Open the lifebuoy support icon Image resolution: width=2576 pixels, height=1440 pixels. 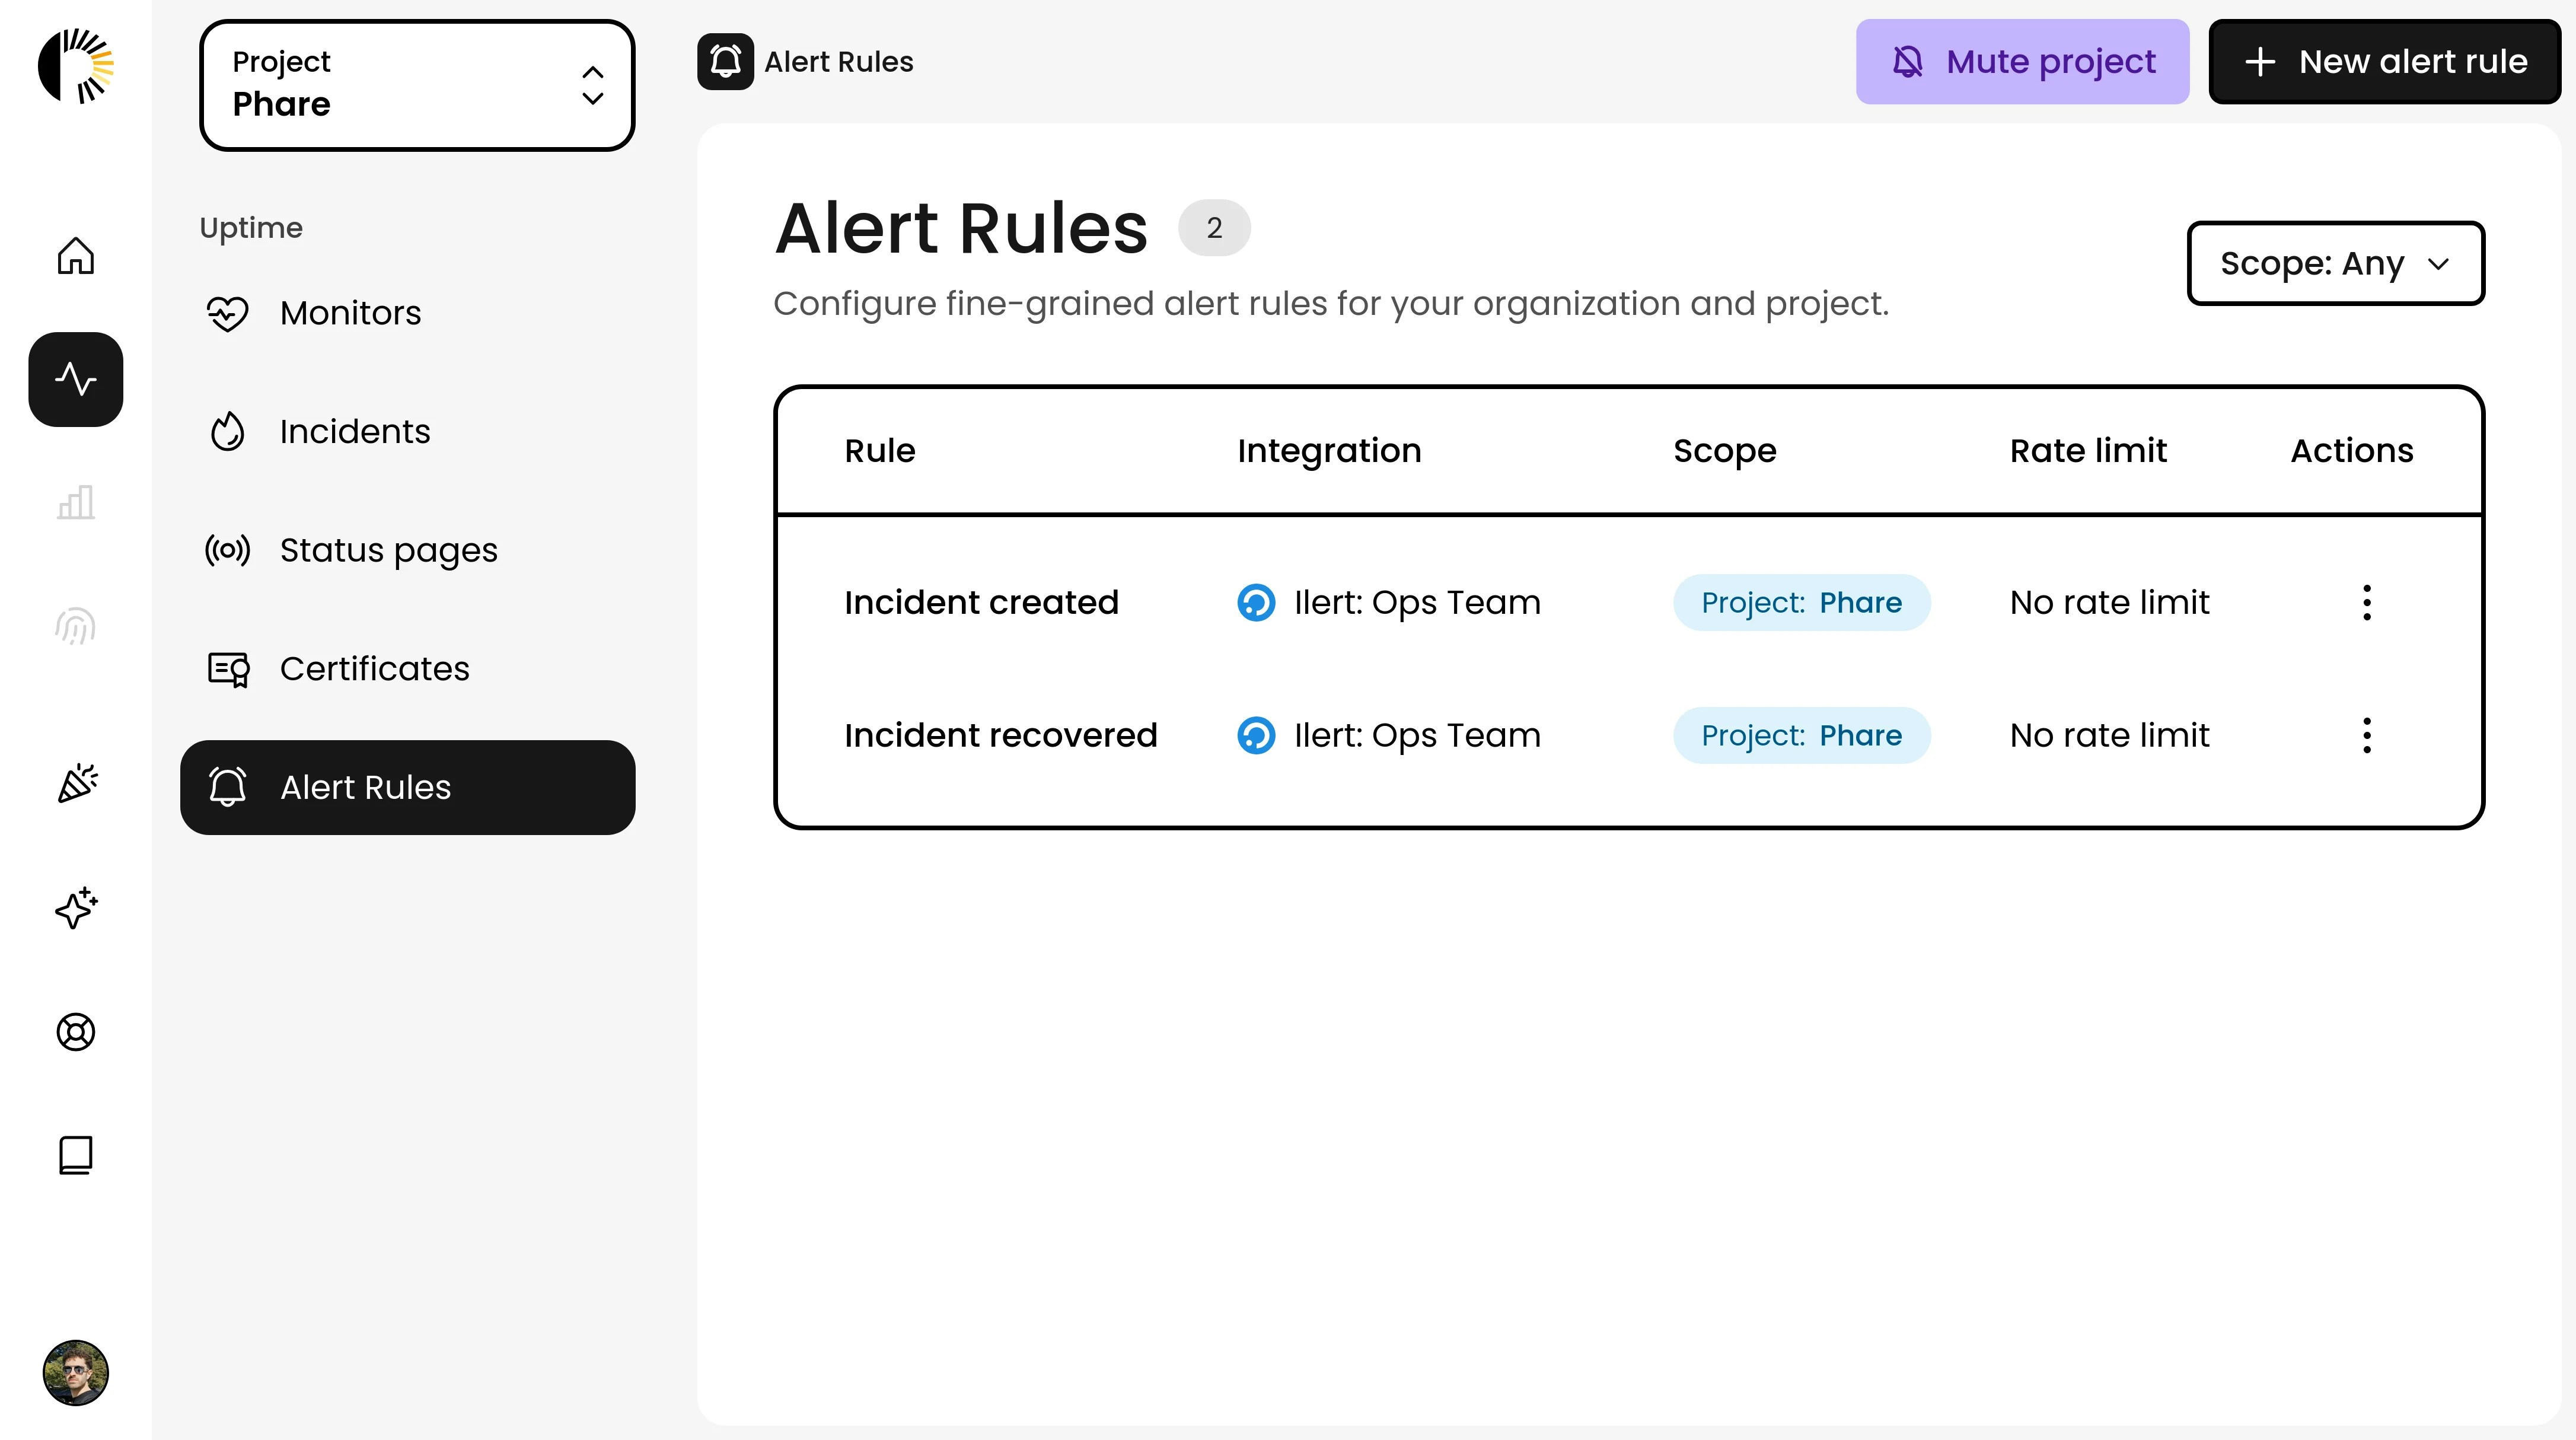point(76,1032)
